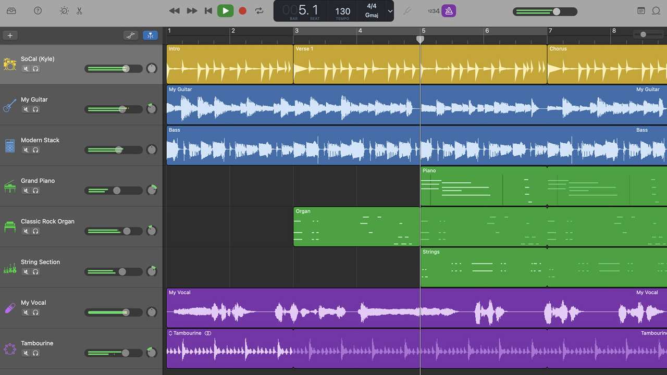Viewport: 667px width, 375px height.
Task: Click the SoCal (Kyle) drum kit icon
Action: click(x=10, y=64)
